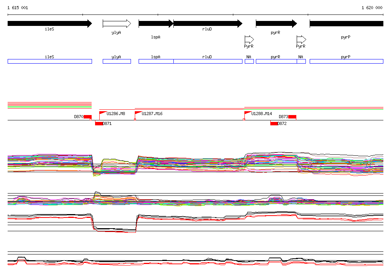Screen dimensions: 391x272
Task: Select the white ylyA gene arrow
Action: click(x=117, y=24)
